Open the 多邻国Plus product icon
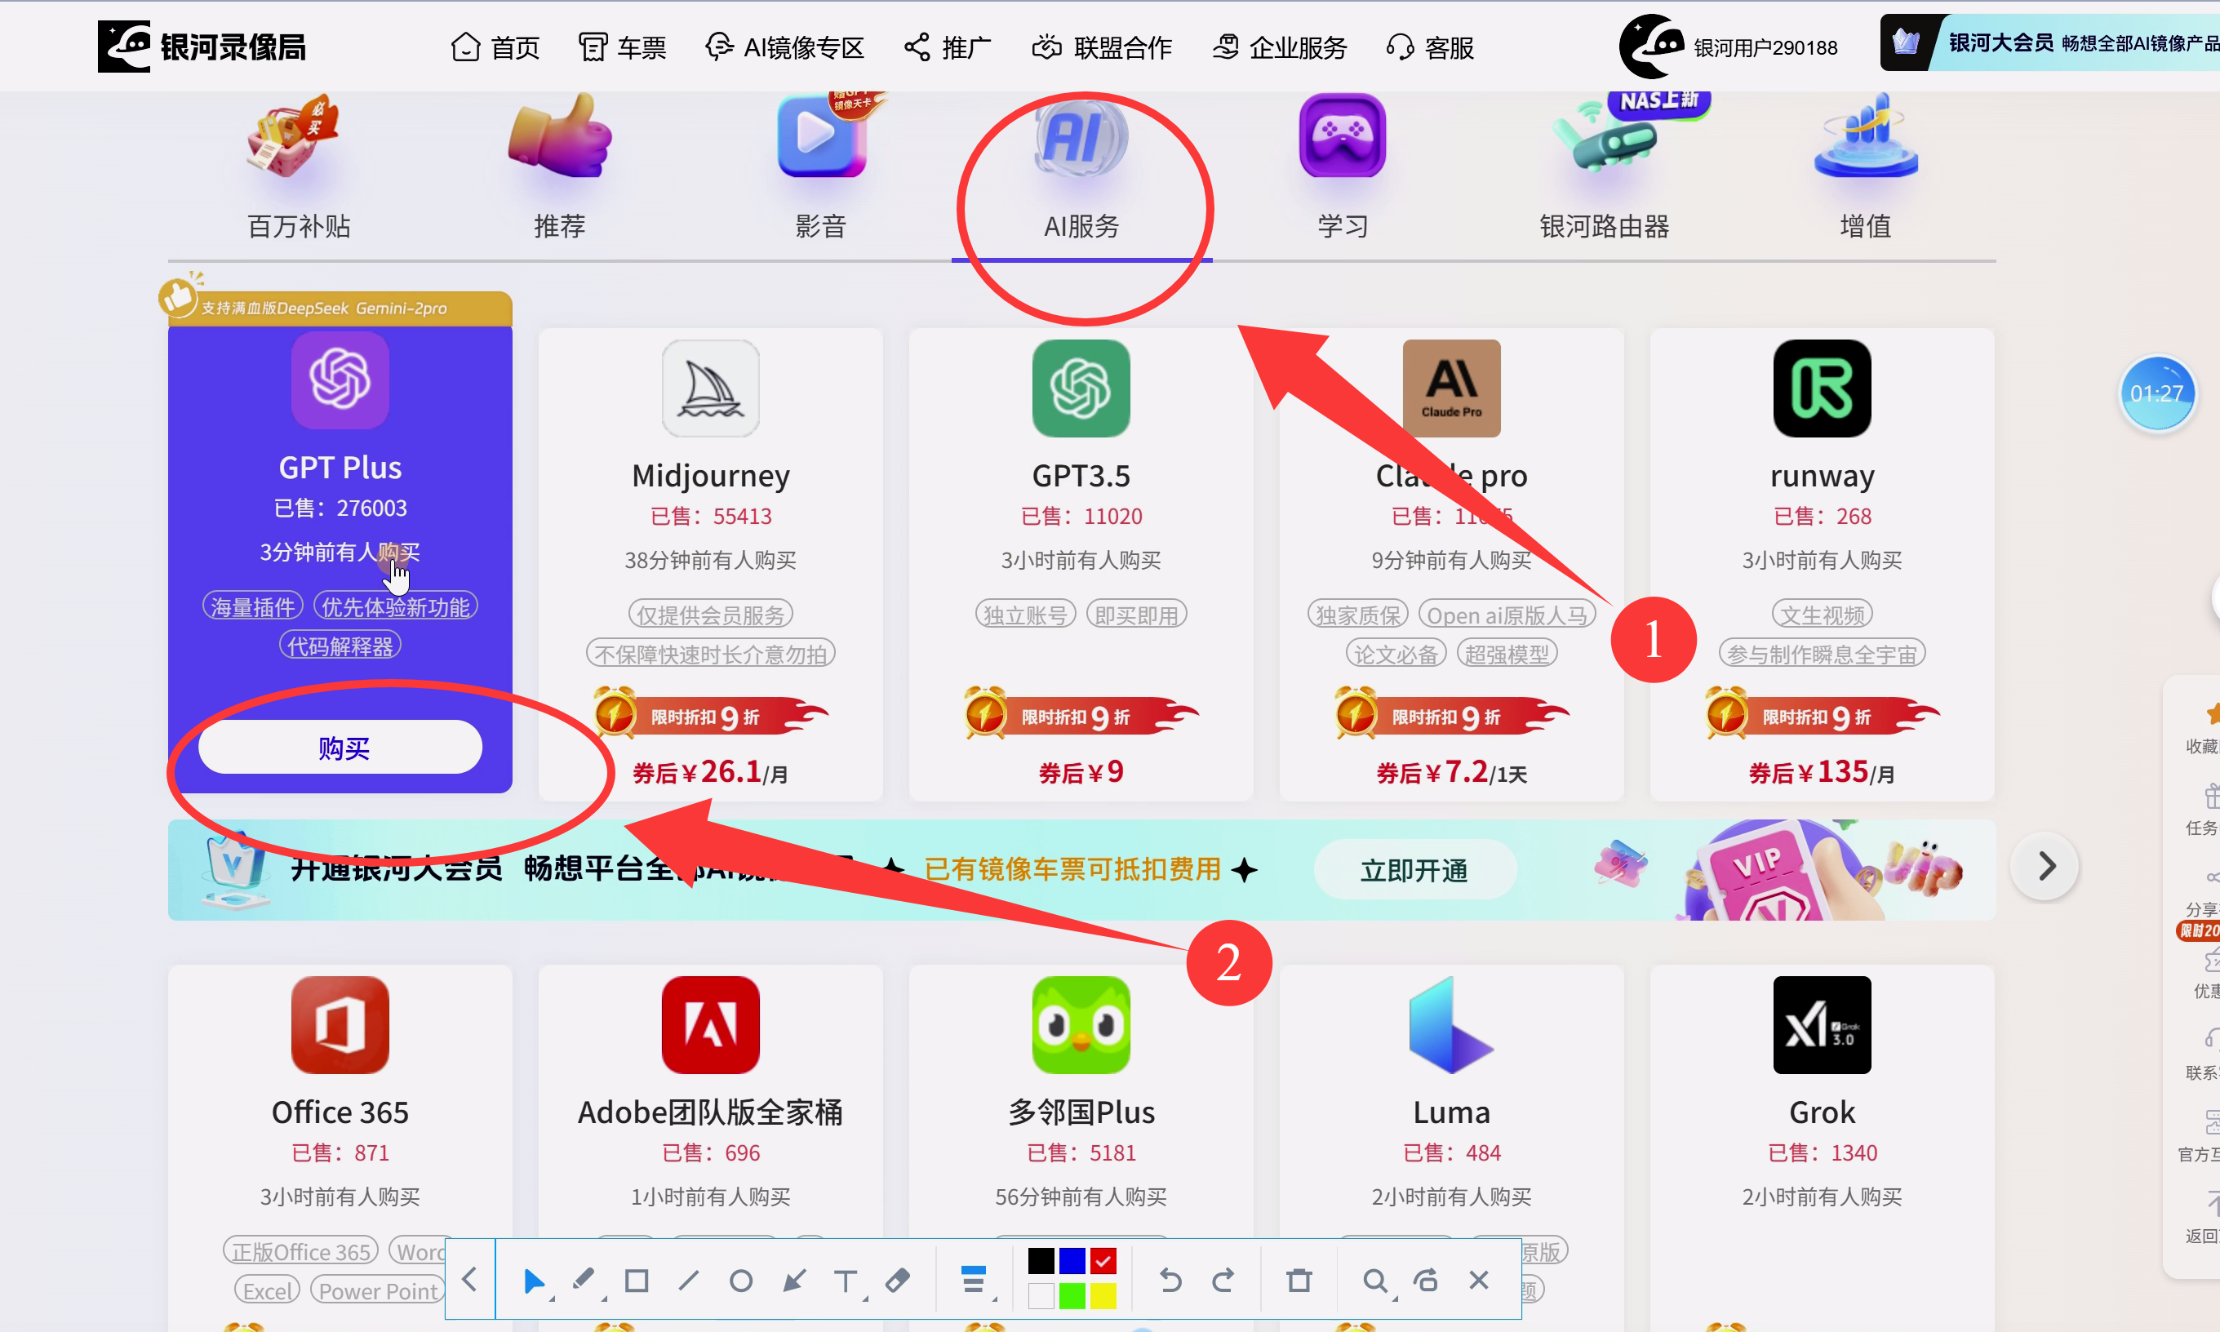 click(x=1081, y=1024)
